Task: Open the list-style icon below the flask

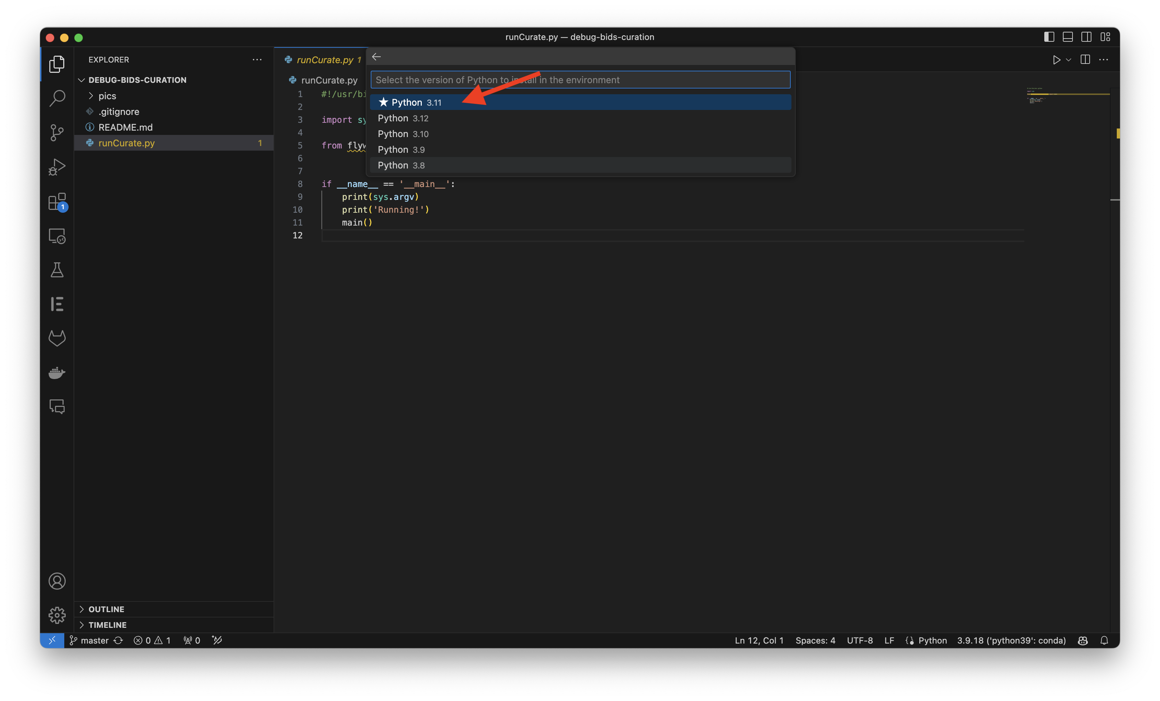Action: pyautogui.click(x=57, y=304)
